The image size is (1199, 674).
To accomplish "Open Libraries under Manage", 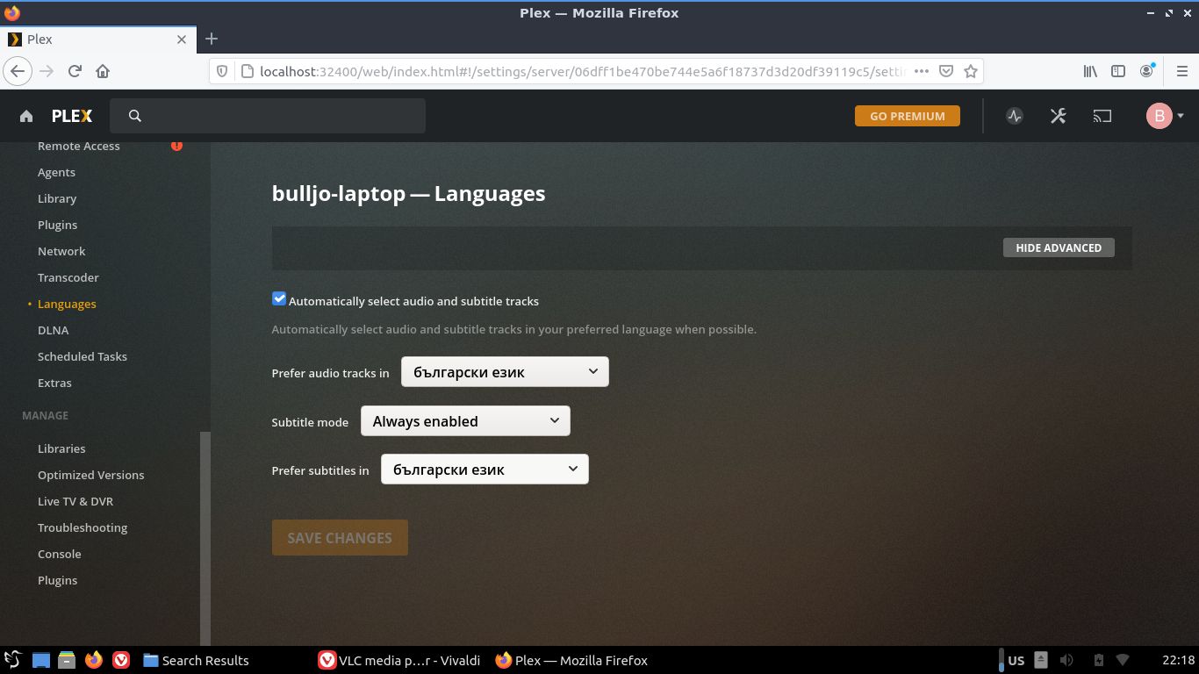I will pyautogui.click(x=61, y=448).
